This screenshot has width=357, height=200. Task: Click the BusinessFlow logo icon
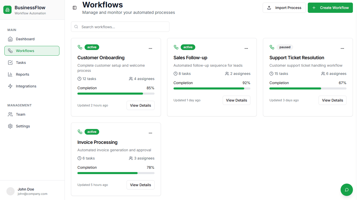(x=7, y=9)
